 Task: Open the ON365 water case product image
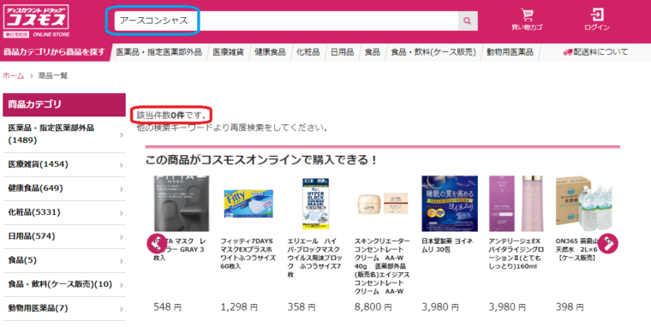[583, 204]
